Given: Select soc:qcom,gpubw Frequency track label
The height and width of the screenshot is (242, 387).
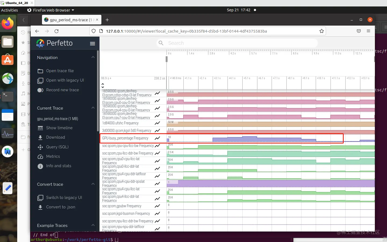Looking at the screenshot, I should 122,206.
